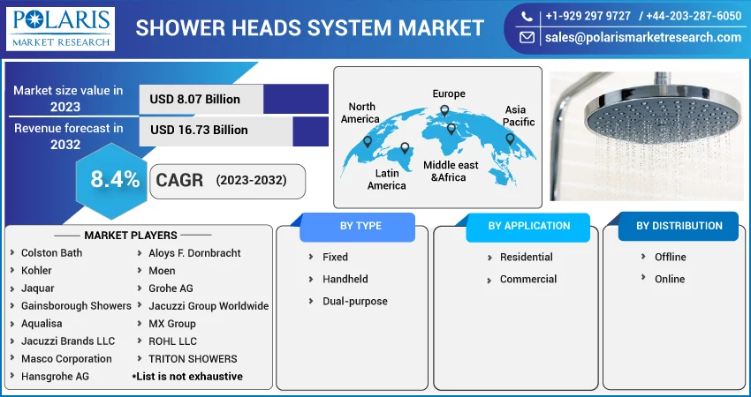Click the chevron next to Commercial

(489, 280)
